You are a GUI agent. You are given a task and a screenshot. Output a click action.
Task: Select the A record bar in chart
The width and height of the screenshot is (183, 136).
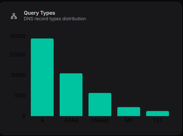(42, 77)
